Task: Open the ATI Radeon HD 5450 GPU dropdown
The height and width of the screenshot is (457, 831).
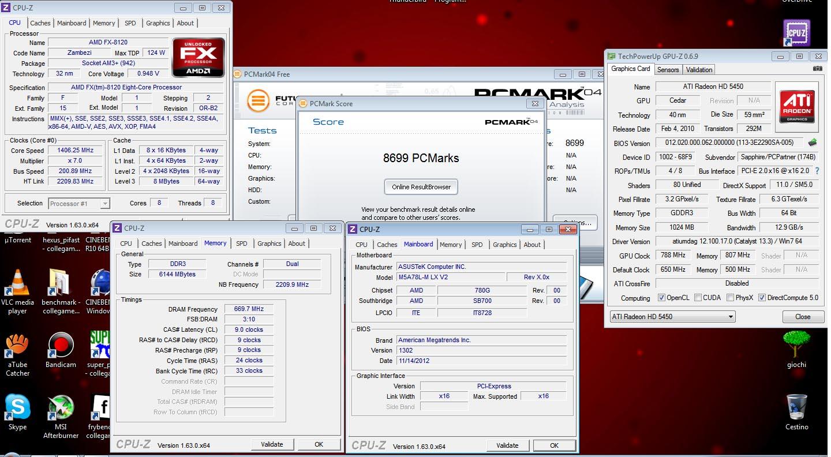Action: [x=672, y=316]
